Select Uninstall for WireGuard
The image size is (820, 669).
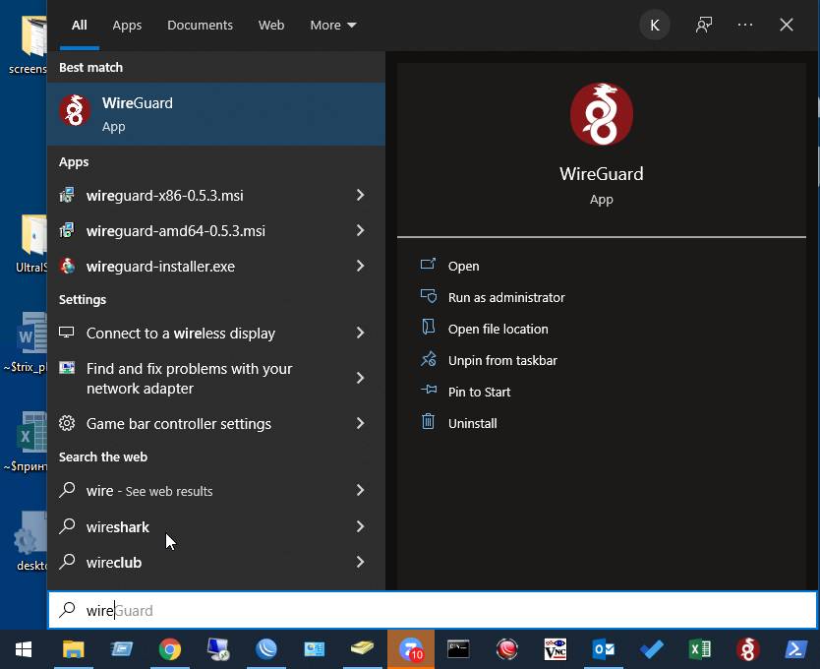click(472, 423)
